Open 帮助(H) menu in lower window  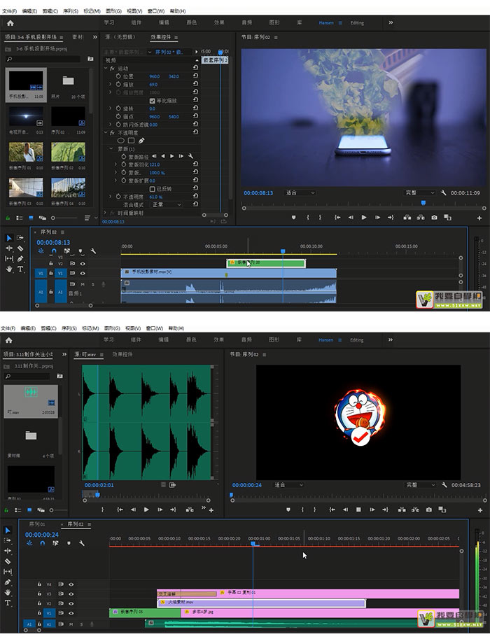point(176,328)
